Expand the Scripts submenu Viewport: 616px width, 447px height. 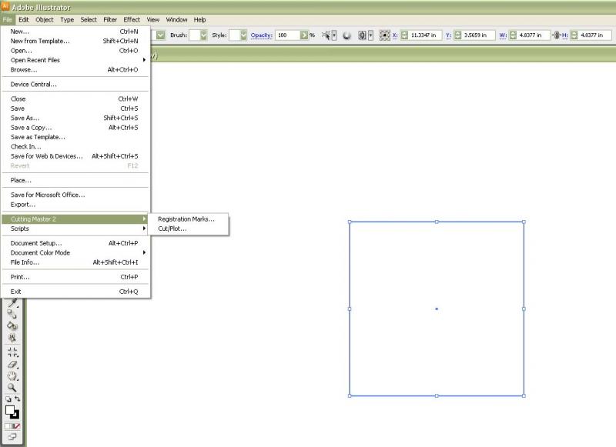tap(75, 229)
